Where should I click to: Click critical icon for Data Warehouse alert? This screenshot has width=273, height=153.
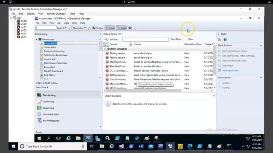point(107,79)
